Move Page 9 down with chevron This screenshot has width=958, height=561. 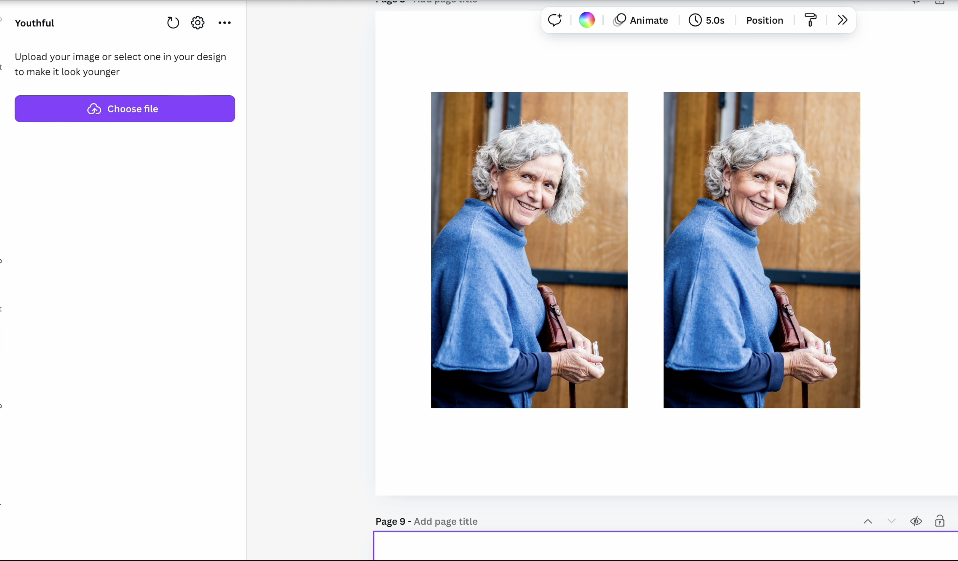click(891, 521)
